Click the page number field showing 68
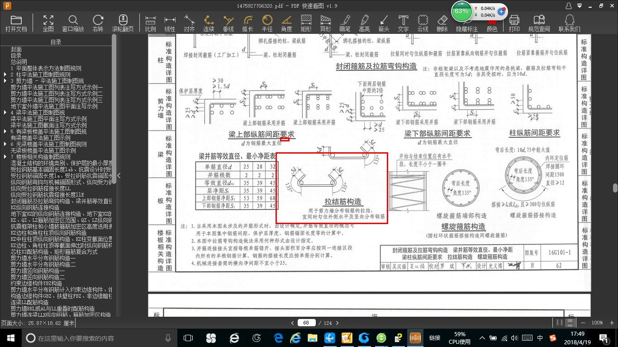 (x=306, y=323)
